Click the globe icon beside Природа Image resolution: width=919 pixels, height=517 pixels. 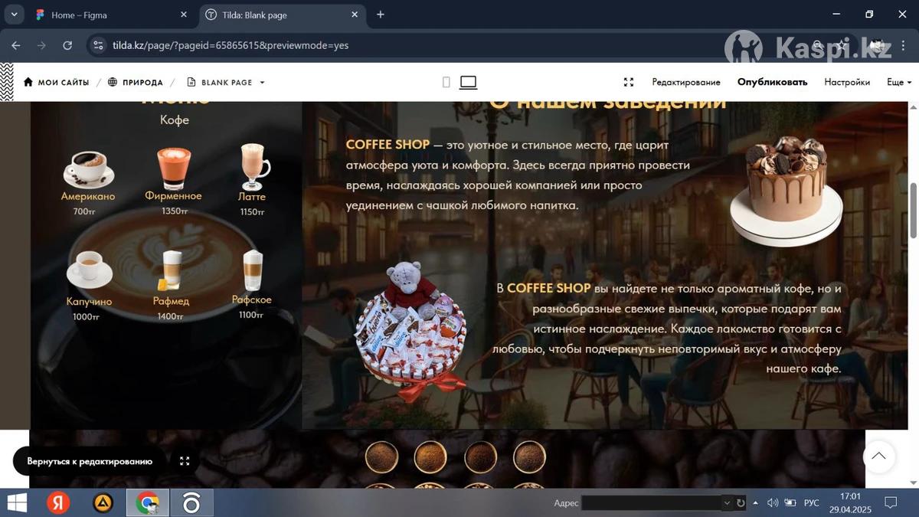click(x=113, y=82)
